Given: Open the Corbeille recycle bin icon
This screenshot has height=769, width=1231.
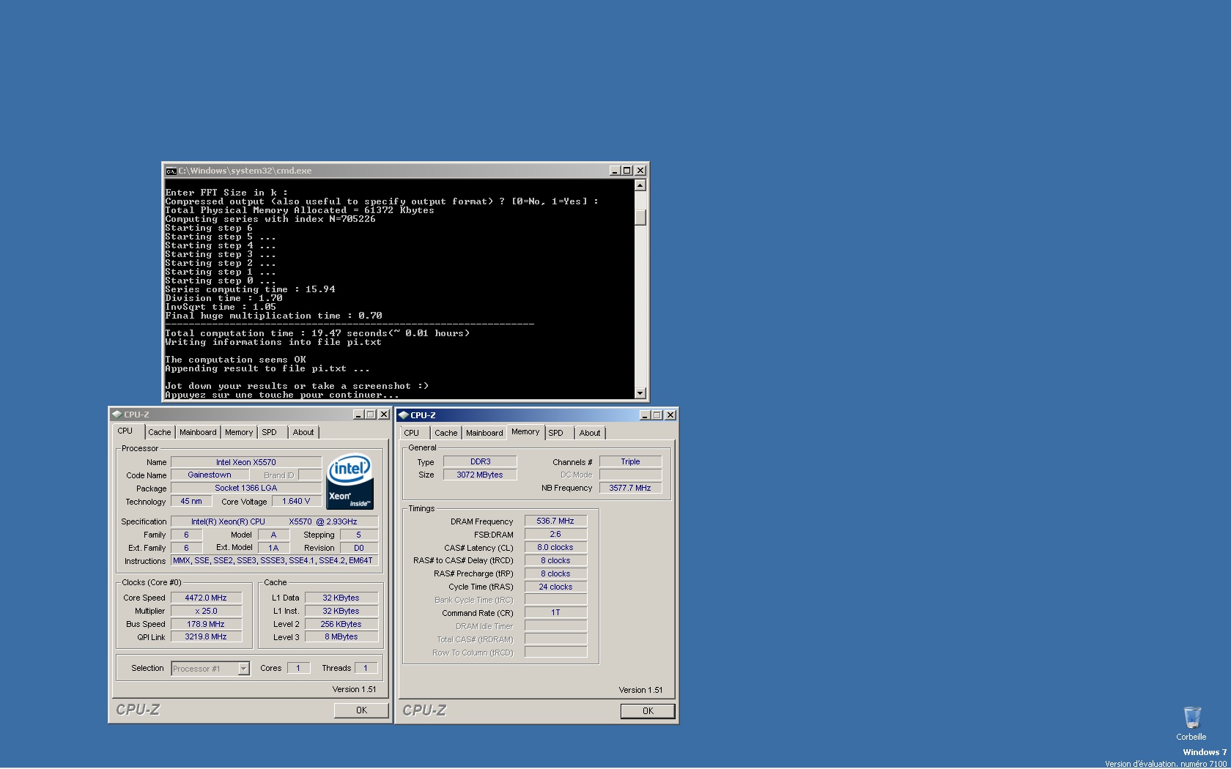Looking at the screenshot, I should coord(1191,723).
